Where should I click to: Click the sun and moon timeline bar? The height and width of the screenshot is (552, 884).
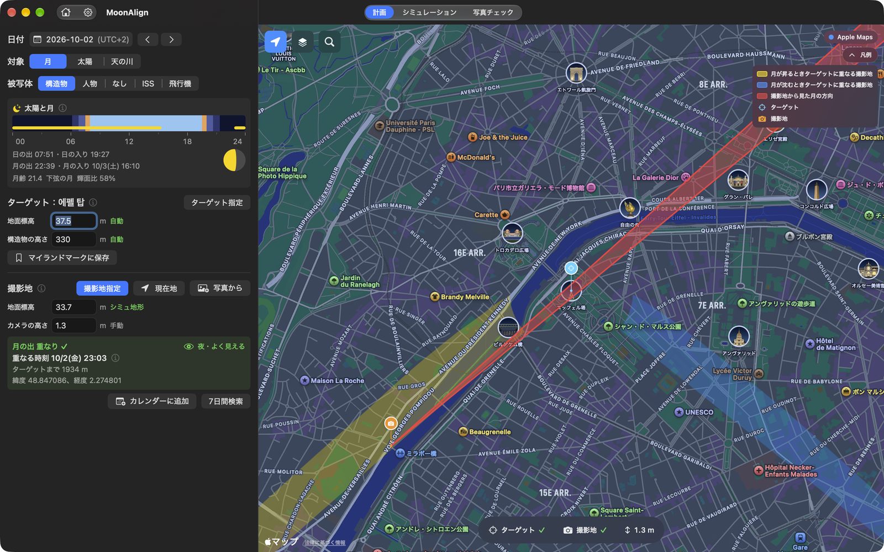click(x=129, y=123)
